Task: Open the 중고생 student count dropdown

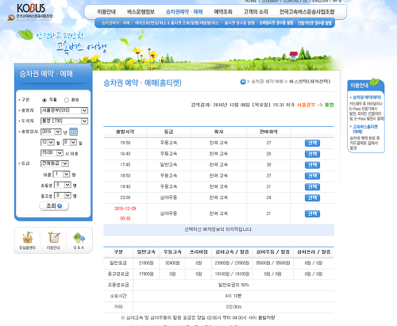Action: [x=63, y=196]
